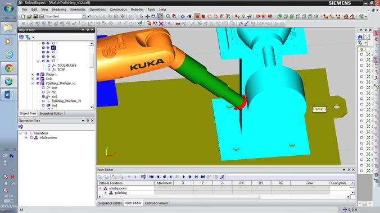
Task: Play simulation backward in Path Editor
Action: tap(171, 177)
